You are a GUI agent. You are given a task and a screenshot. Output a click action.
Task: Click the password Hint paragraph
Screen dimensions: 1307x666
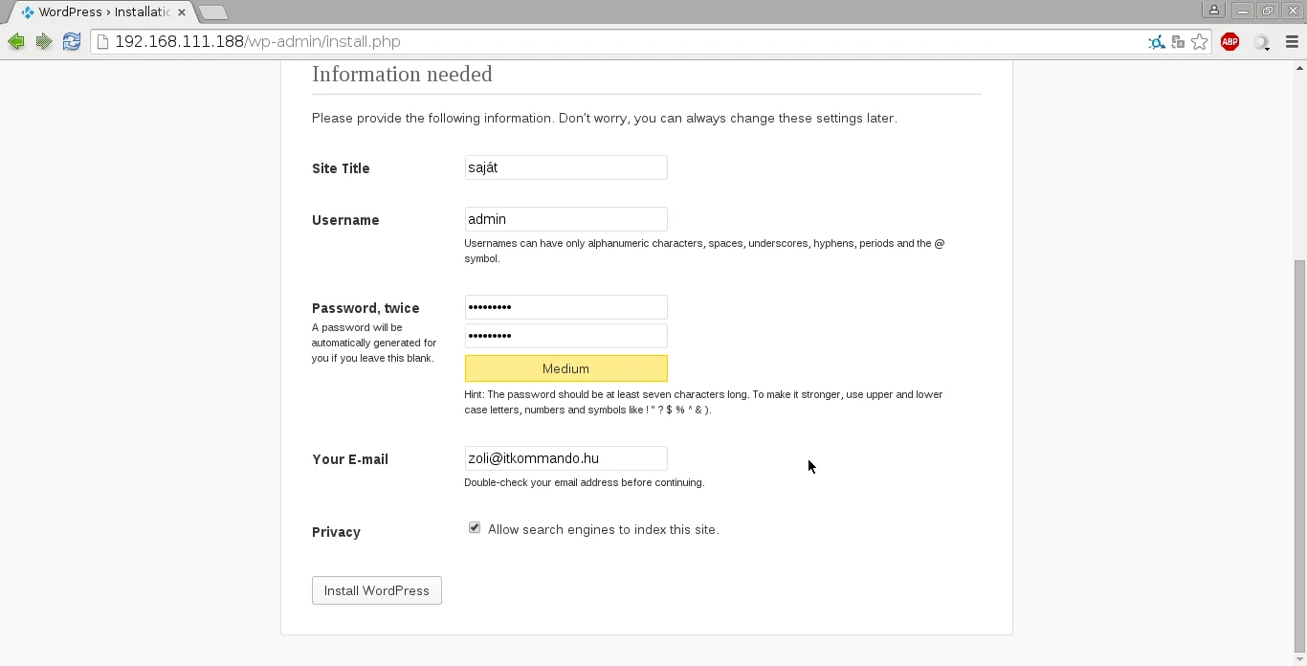pos(703,402)
